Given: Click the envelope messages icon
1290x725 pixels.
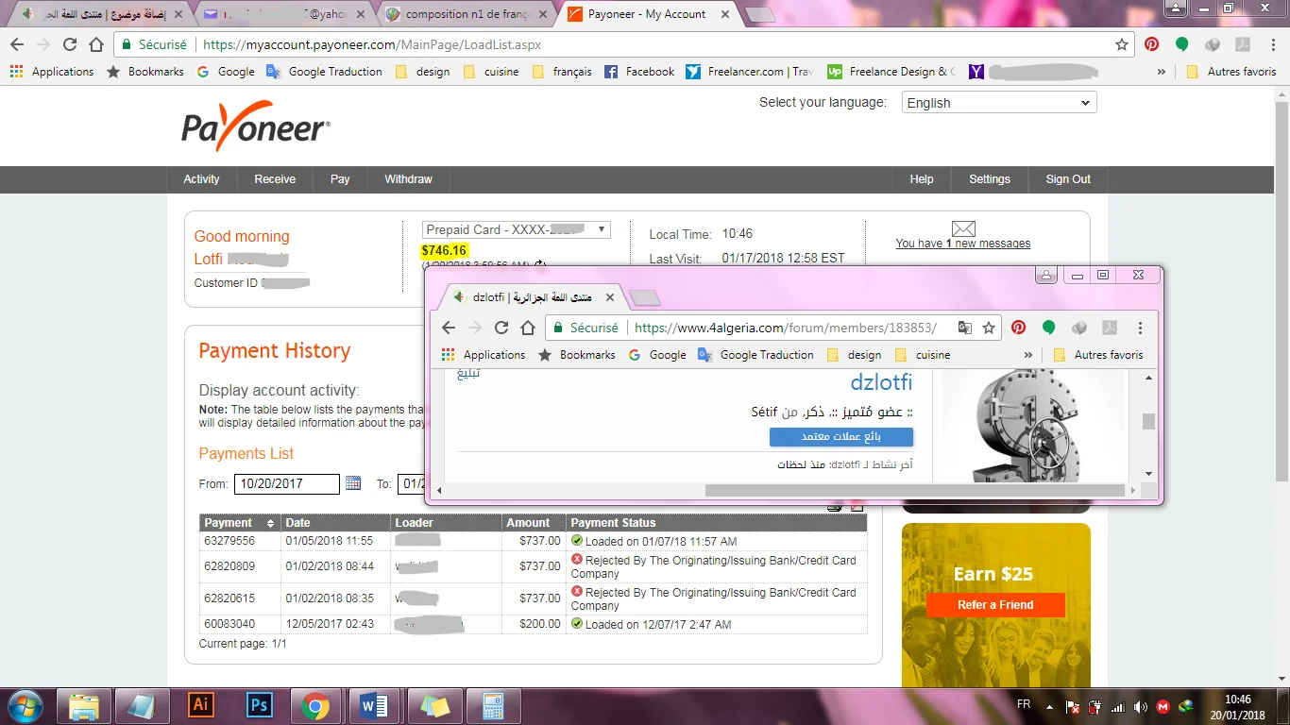Looking at the screenshot, I should [x=962, y=228].
